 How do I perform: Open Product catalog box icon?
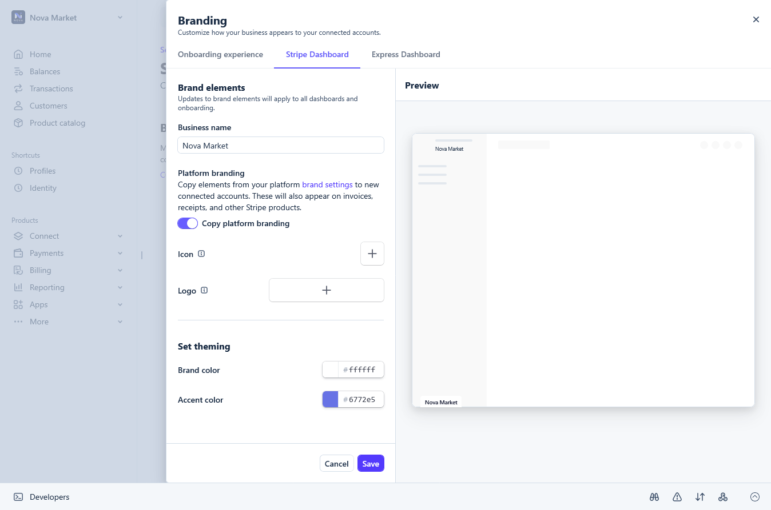click(18, 123)
